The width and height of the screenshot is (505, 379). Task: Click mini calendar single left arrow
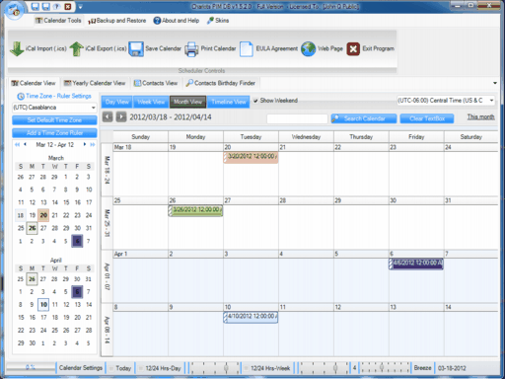point(25,144)
